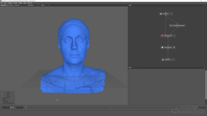Screen dimensions: 207x116
Task: Select the SelectSmallComponents node icon
Action: pos(171,26)
